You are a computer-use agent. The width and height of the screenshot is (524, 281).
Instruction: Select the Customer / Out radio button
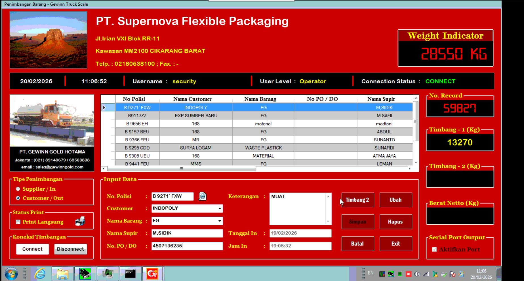click(18, 198)
